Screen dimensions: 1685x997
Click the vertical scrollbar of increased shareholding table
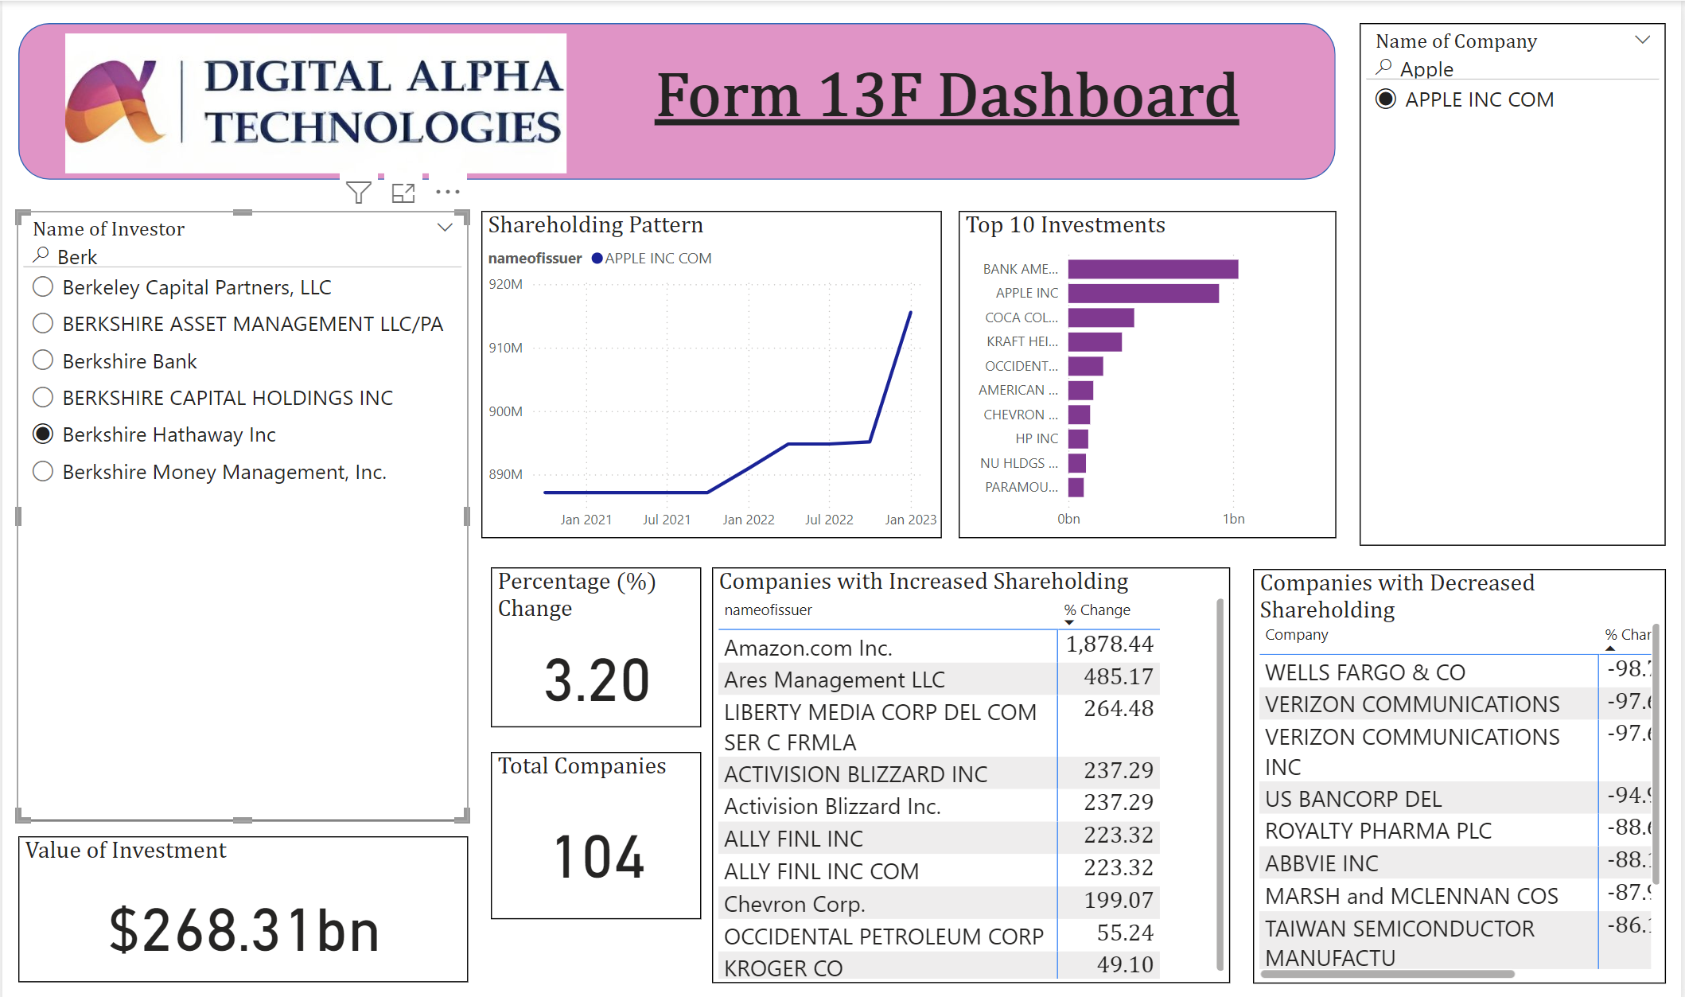click(1220, 784)
